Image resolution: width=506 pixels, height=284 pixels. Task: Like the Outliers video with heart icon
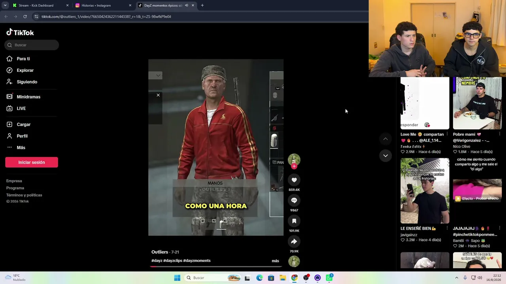(294, 180)
